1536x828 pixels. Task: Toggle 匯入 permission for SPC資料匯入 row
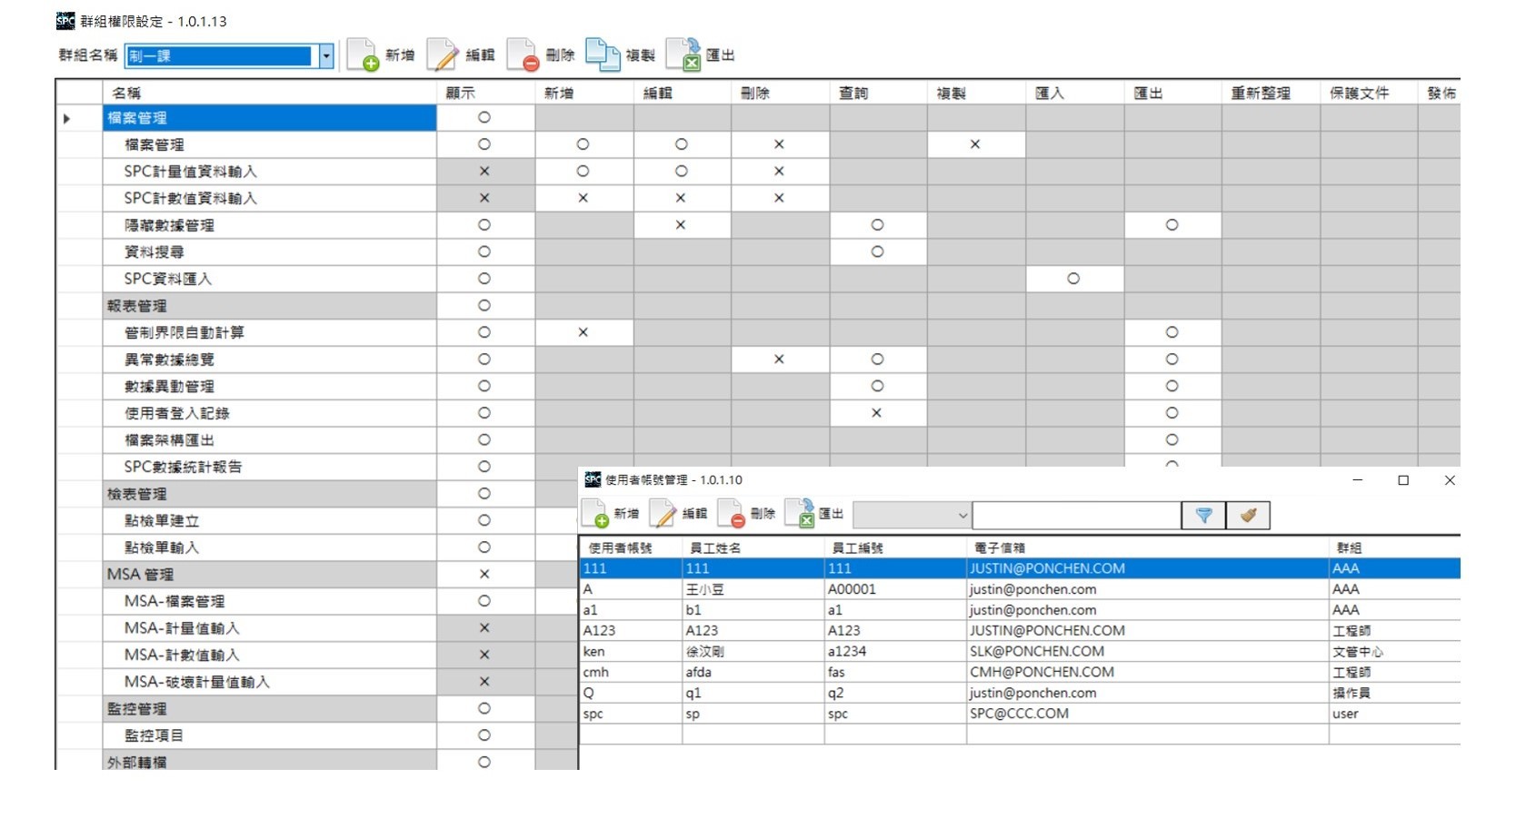click(1073, 279)
